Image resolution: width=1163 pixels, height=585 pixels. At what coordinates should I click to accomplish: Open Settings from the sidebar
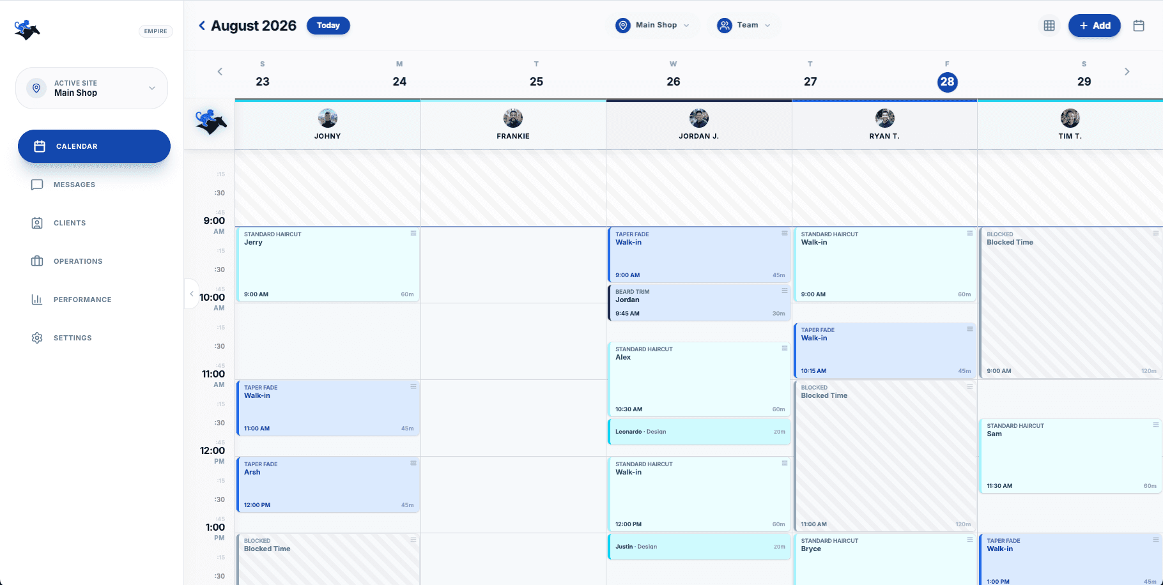(x=94, y=338)
